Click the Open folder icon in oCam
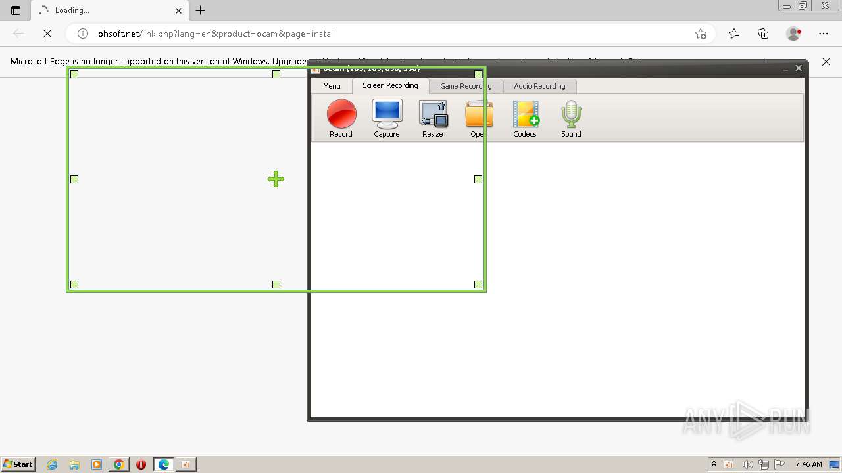This screenshot has height=473, width=842. point(479,118)
